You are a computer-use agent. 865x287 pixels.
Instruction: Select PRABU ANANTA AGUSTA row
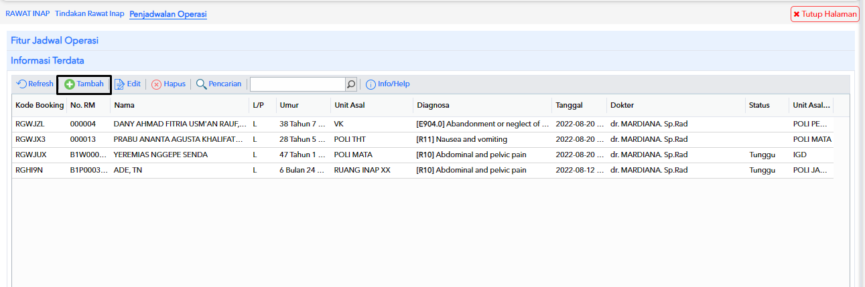point(423,139)
